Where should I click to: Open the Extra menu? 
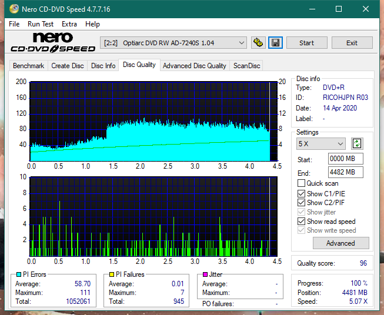(69, 24)
